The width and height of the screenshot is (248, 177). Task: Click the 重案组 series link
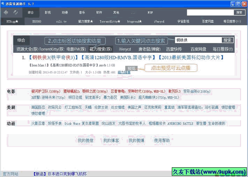point(170,108)
